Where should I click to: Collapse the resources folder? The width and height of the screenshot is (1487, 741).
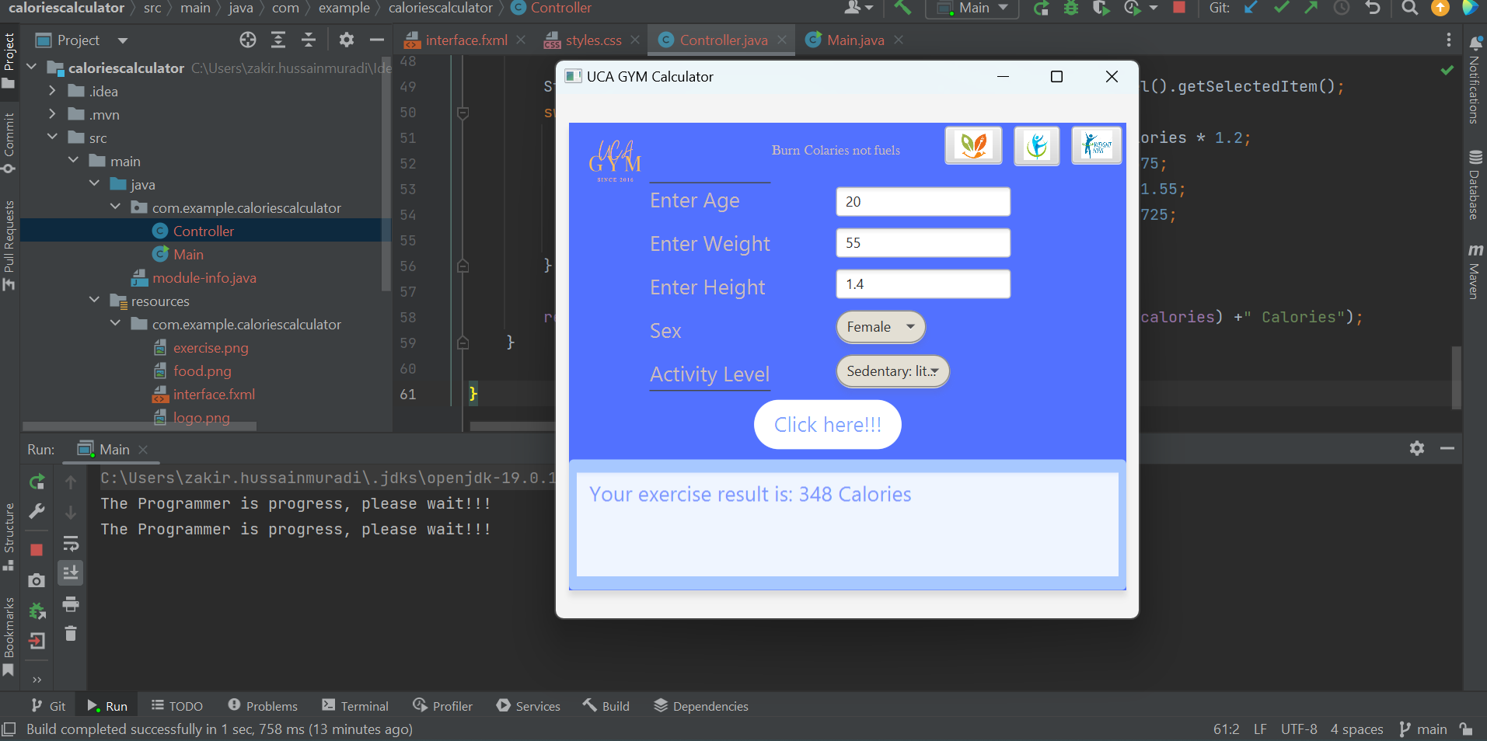(95, 301)
